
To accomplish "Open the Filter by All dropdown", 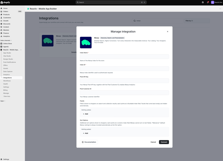I will [x=197, y=21].
